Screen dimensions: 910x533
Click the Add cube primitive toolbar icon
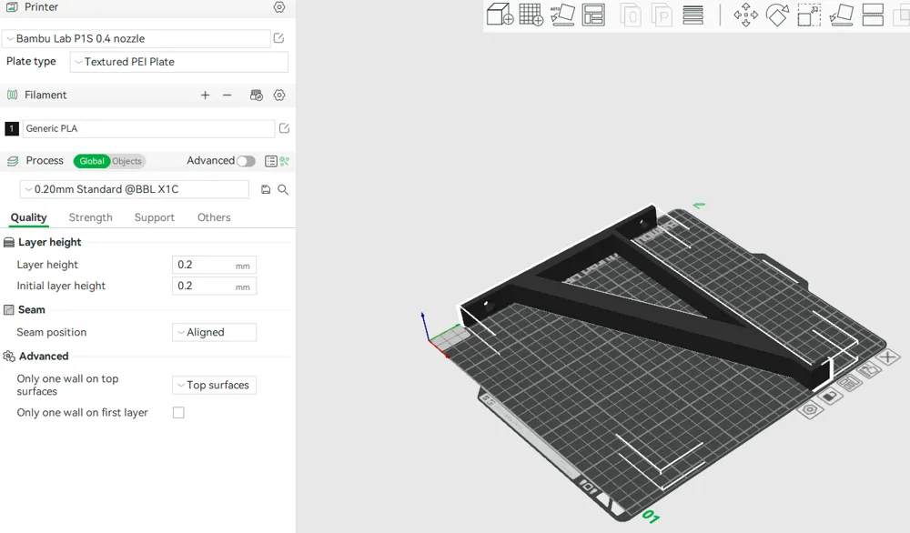[500, 15]
